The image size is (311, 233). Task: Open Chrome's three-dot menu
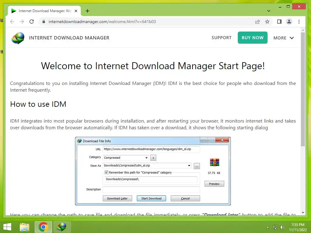point(299,22)
